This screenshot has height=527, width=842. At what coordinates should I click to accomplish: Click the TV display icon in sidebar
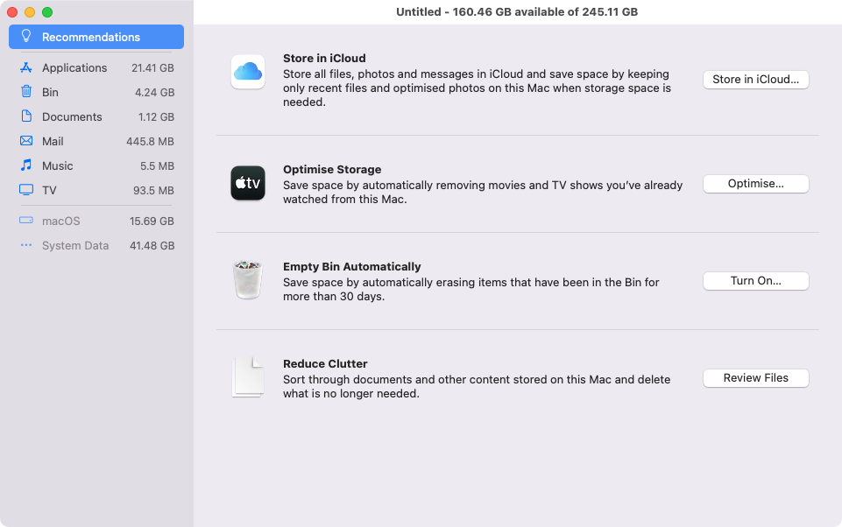(x=25, y=190)
